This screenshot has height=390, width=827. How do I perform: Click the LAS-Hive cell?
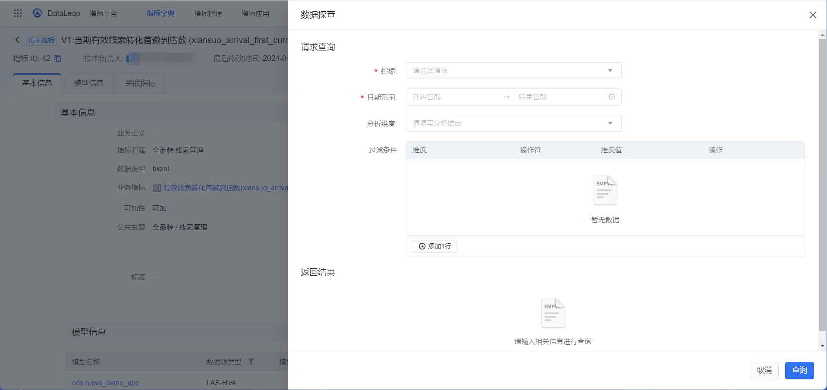pos(221,383)
